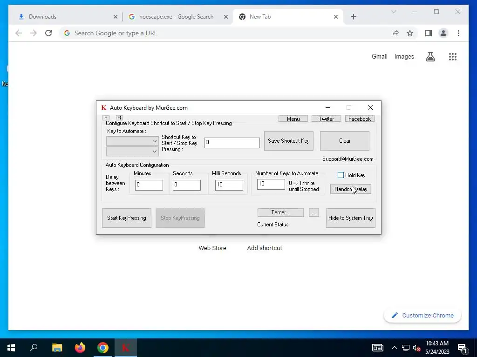The width and height of the screenshot is (477, 357).
Task: Switch to noescape.exe Google Search tab
Action: tap(177, 17)
